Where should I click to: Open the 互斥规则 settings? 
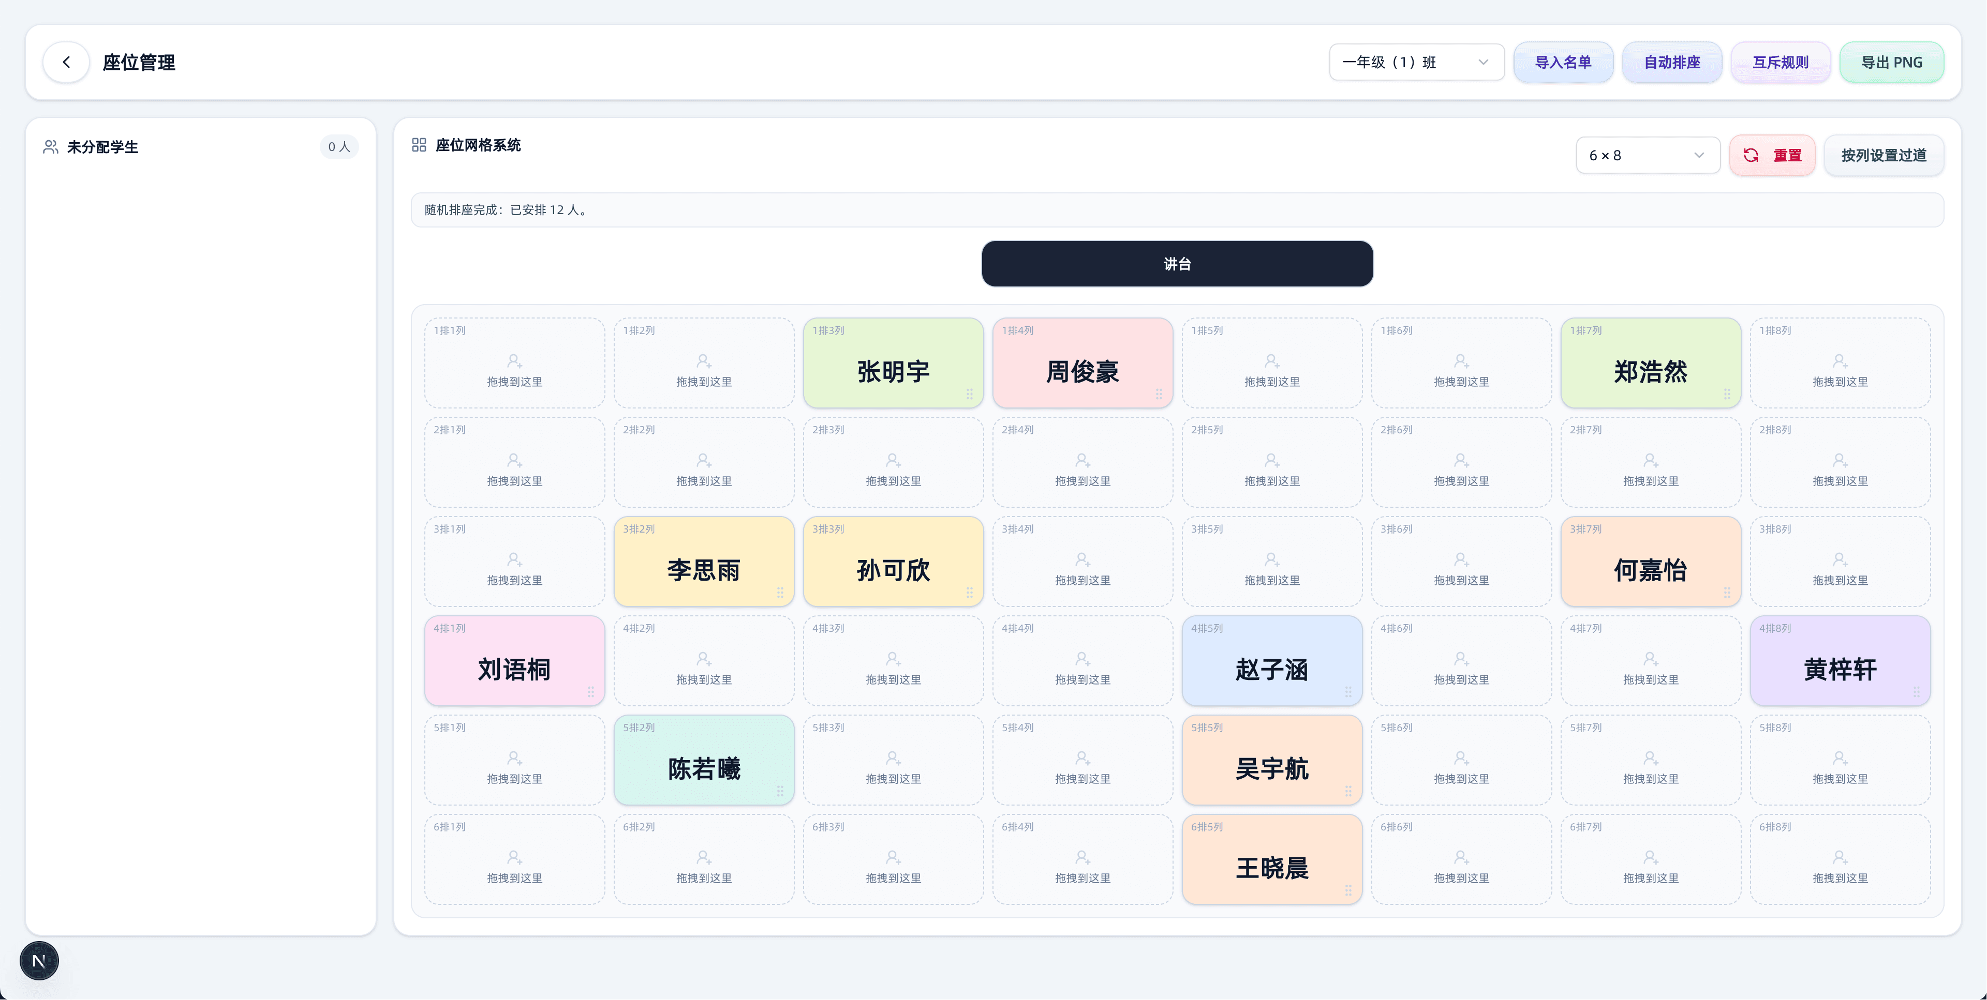(x=1781, y=62)
